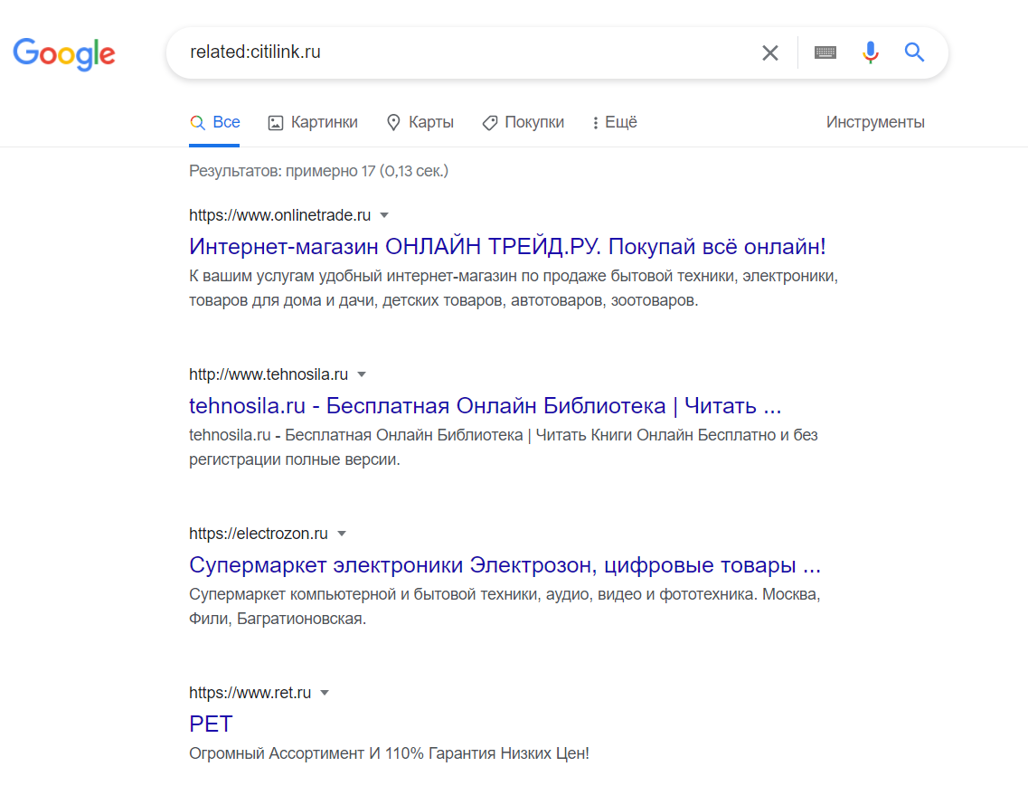This screenshot has width=1028, height=795.
Task: Click the Google logo
Action: pyautogui.click(x=64, y=53)
